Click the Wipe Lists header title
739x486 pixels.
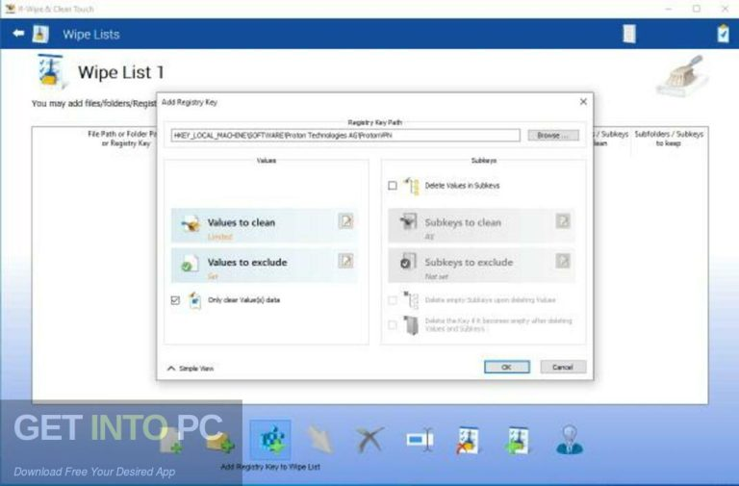(x=91, y=35)
